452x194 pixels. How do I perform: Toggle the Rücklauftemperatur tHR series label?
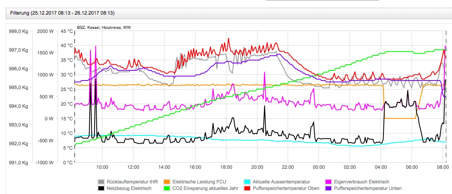pyautogui.click(x=132, y=182)
